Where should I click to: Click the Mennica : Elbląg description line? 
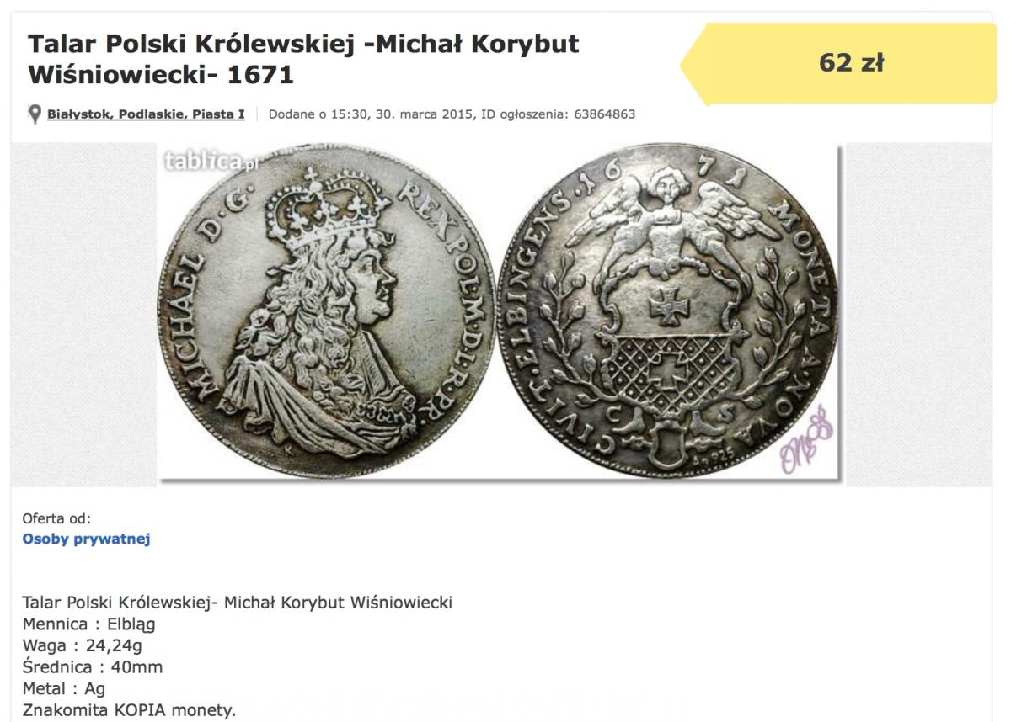[x=88, y=624]
